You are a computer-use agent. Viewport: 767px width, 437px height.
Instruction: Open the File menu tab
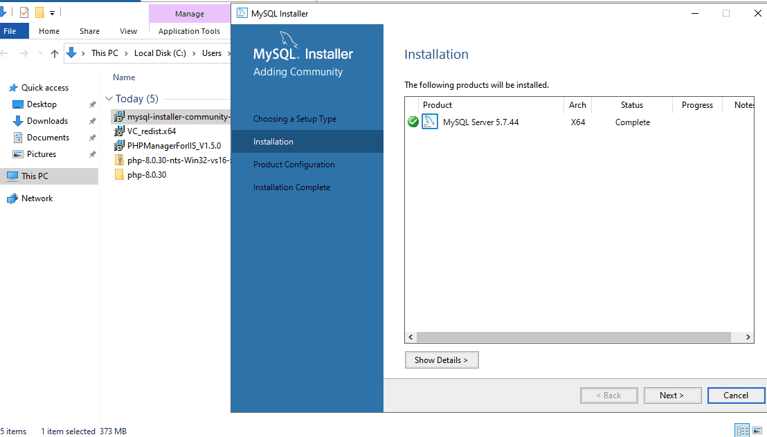coord(11,31)
